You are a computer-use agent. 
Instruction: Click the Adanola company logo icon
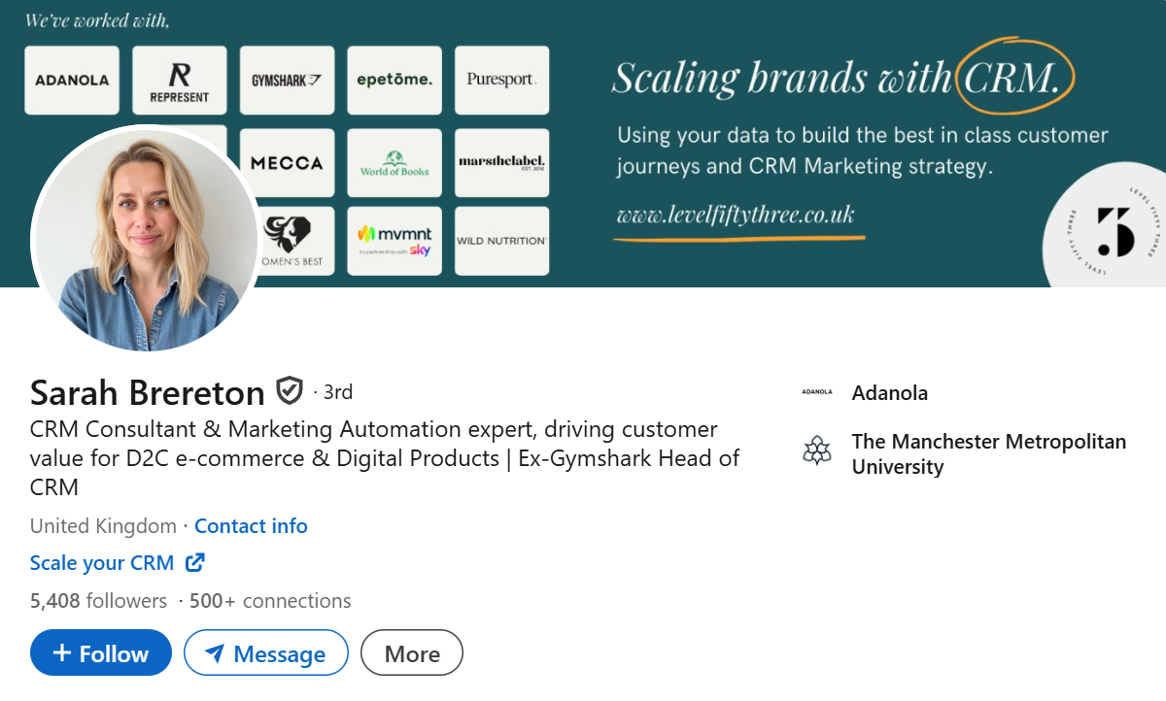coord(817,392)
